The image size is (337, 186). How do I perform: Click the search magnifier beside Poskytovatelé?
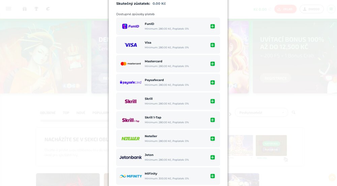coord(294,112)
